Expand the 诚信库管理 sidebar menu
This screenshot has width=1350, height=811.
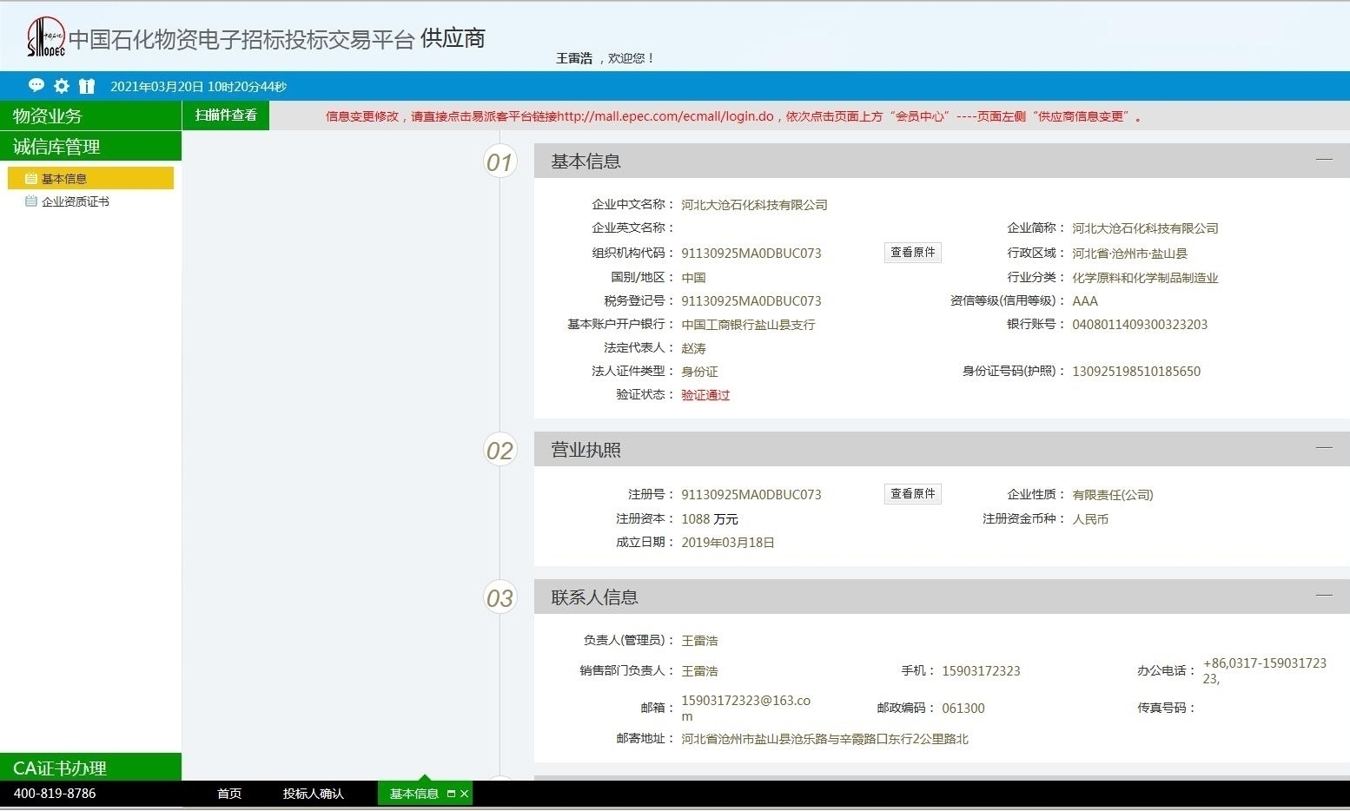tap(90, 147)
